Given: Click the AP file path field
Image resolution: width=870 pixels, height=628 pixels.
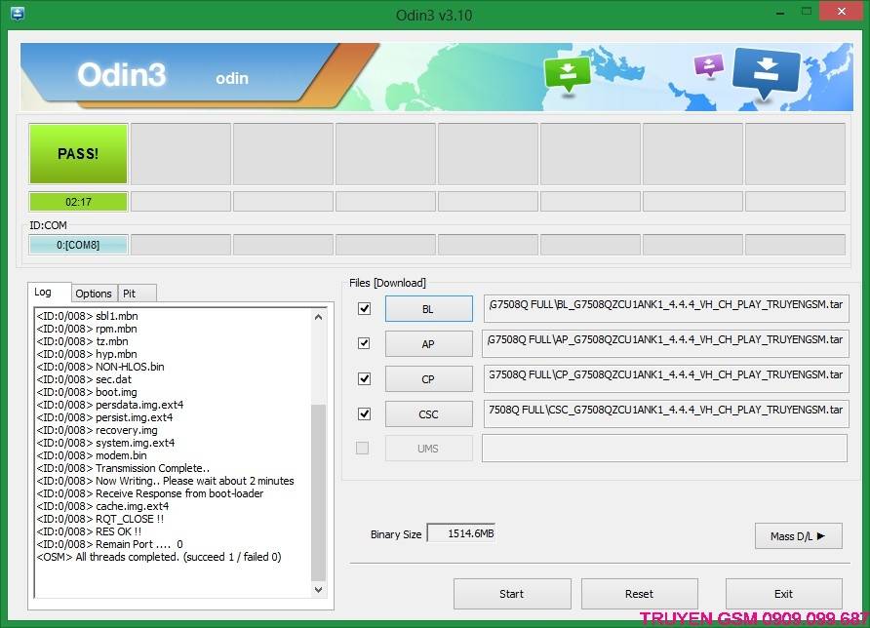Looking at the screenshot, I should pyautogui.click(x=665, y=343).
